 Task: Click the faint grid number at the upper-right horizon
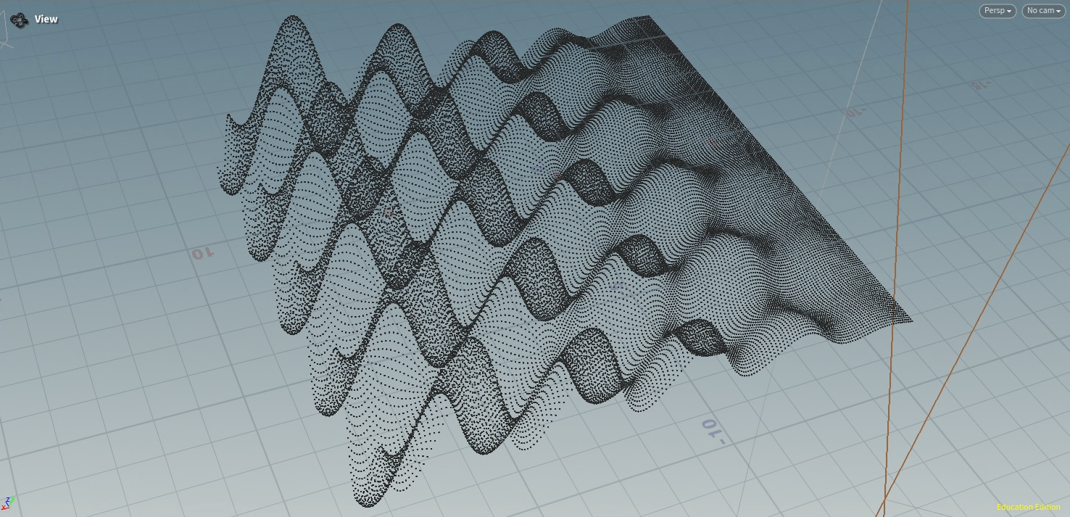click(980, 85)
